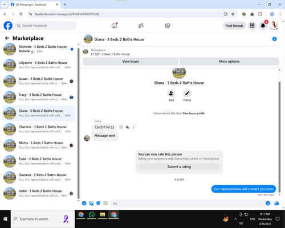The height and width of the screenshot is (228, 285).
Task: Open Facebook home via logo
Action: [8, 26]
